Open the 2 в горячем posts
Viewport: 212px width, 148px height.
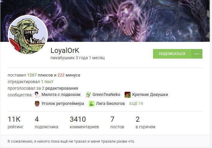(146, 122)
